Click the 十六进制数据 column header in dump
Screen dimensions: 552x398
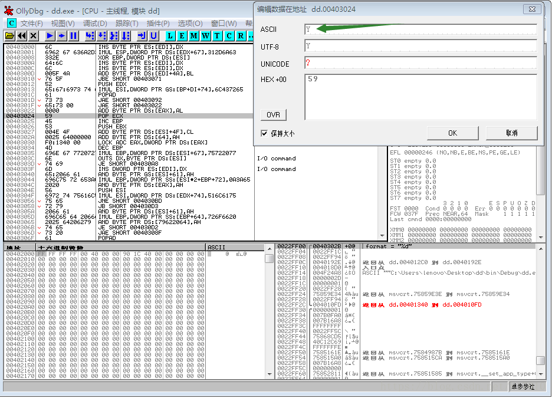pyautogui.click(x=121, y=248)
